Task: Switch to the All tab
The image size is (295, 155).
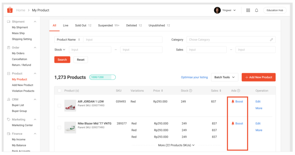Action: 54,25
